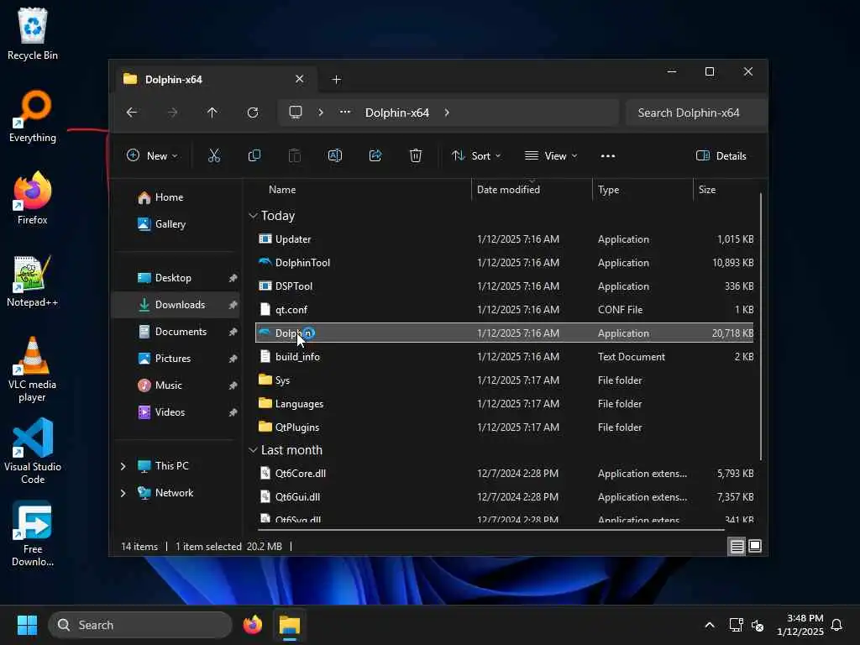Screen dimensions: 860x645
Task: Expand the This PC tree node
Action: pos(123,466)
